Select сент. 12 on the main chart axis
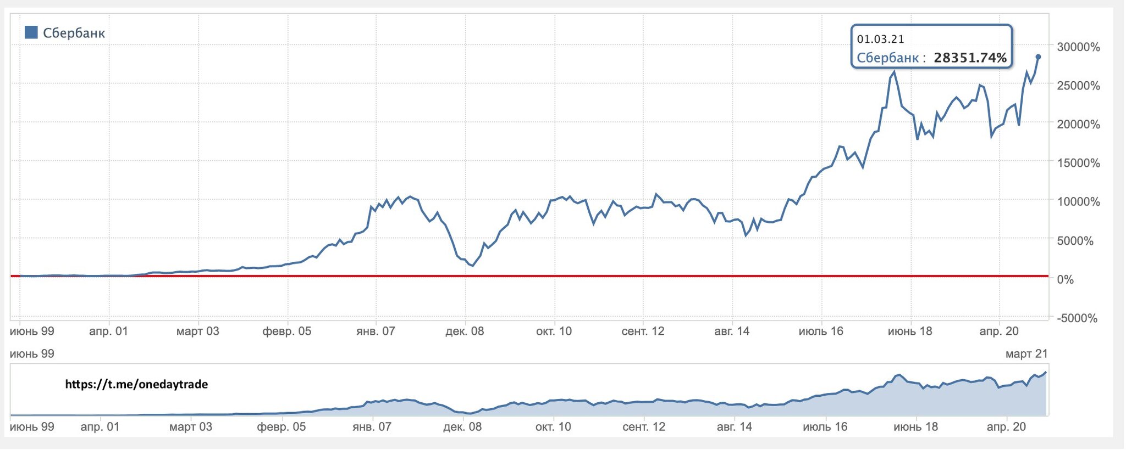The height and width of the screenshot is (450, 1126). [x=643, y=331]
